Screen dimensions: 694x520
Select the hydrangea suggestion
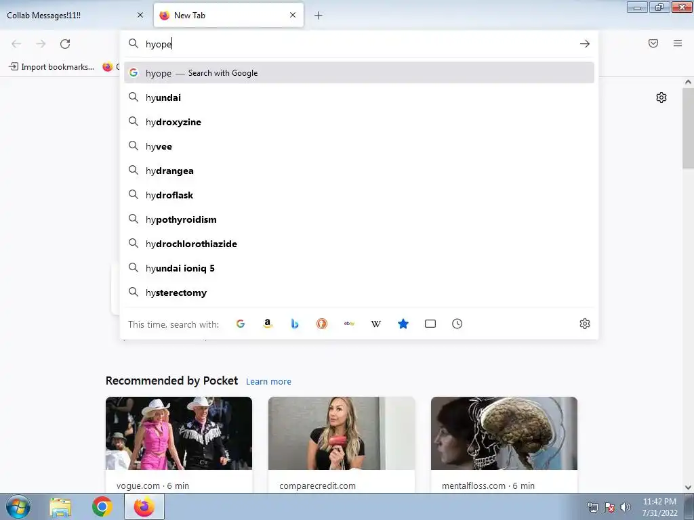359,170
